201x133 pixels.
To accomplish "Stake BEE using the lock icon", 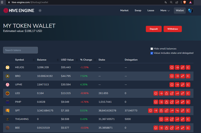I will 166,128.
